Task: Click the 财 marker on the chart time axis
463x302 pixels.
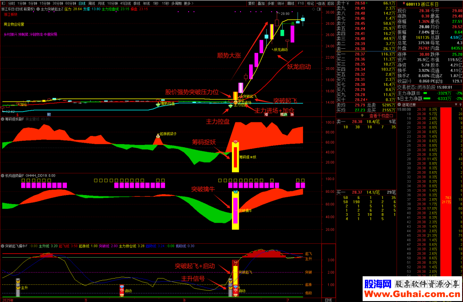Action: [49, 114]
